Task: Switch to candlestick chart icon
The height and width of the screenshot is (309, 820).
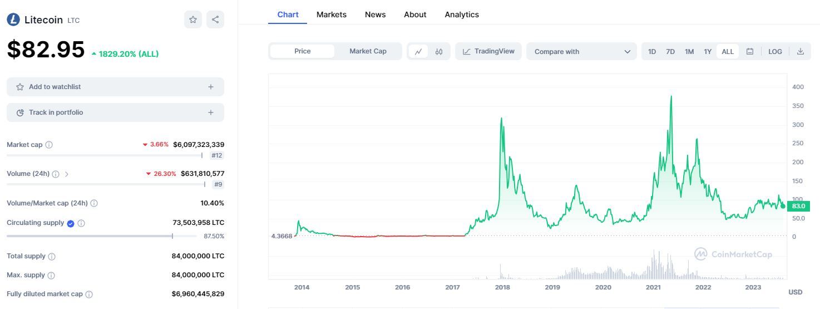Action: 439,52
